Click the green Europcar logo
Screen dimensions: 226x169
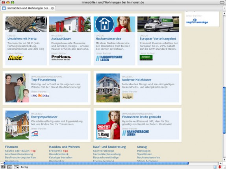(x=146, y=58)
